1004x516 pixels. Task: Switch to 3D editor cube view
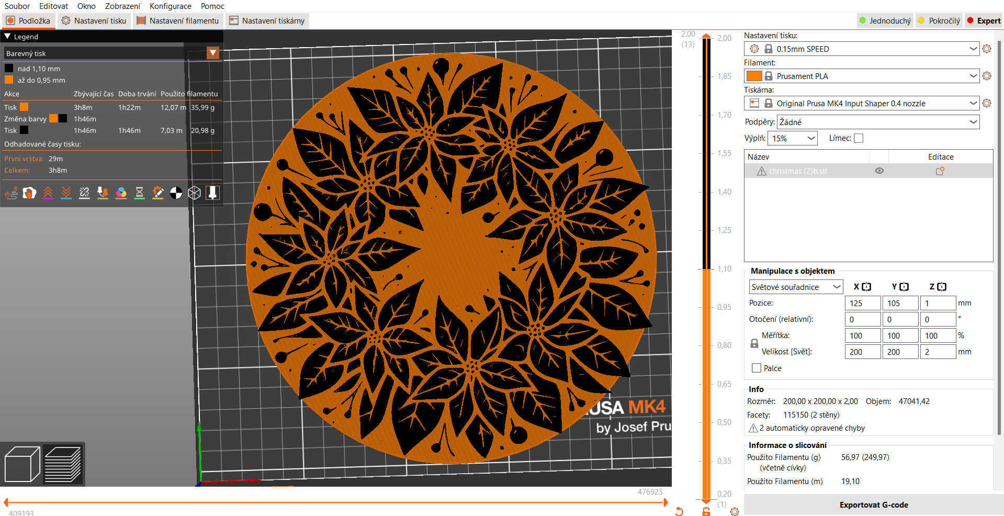[22, 464]
